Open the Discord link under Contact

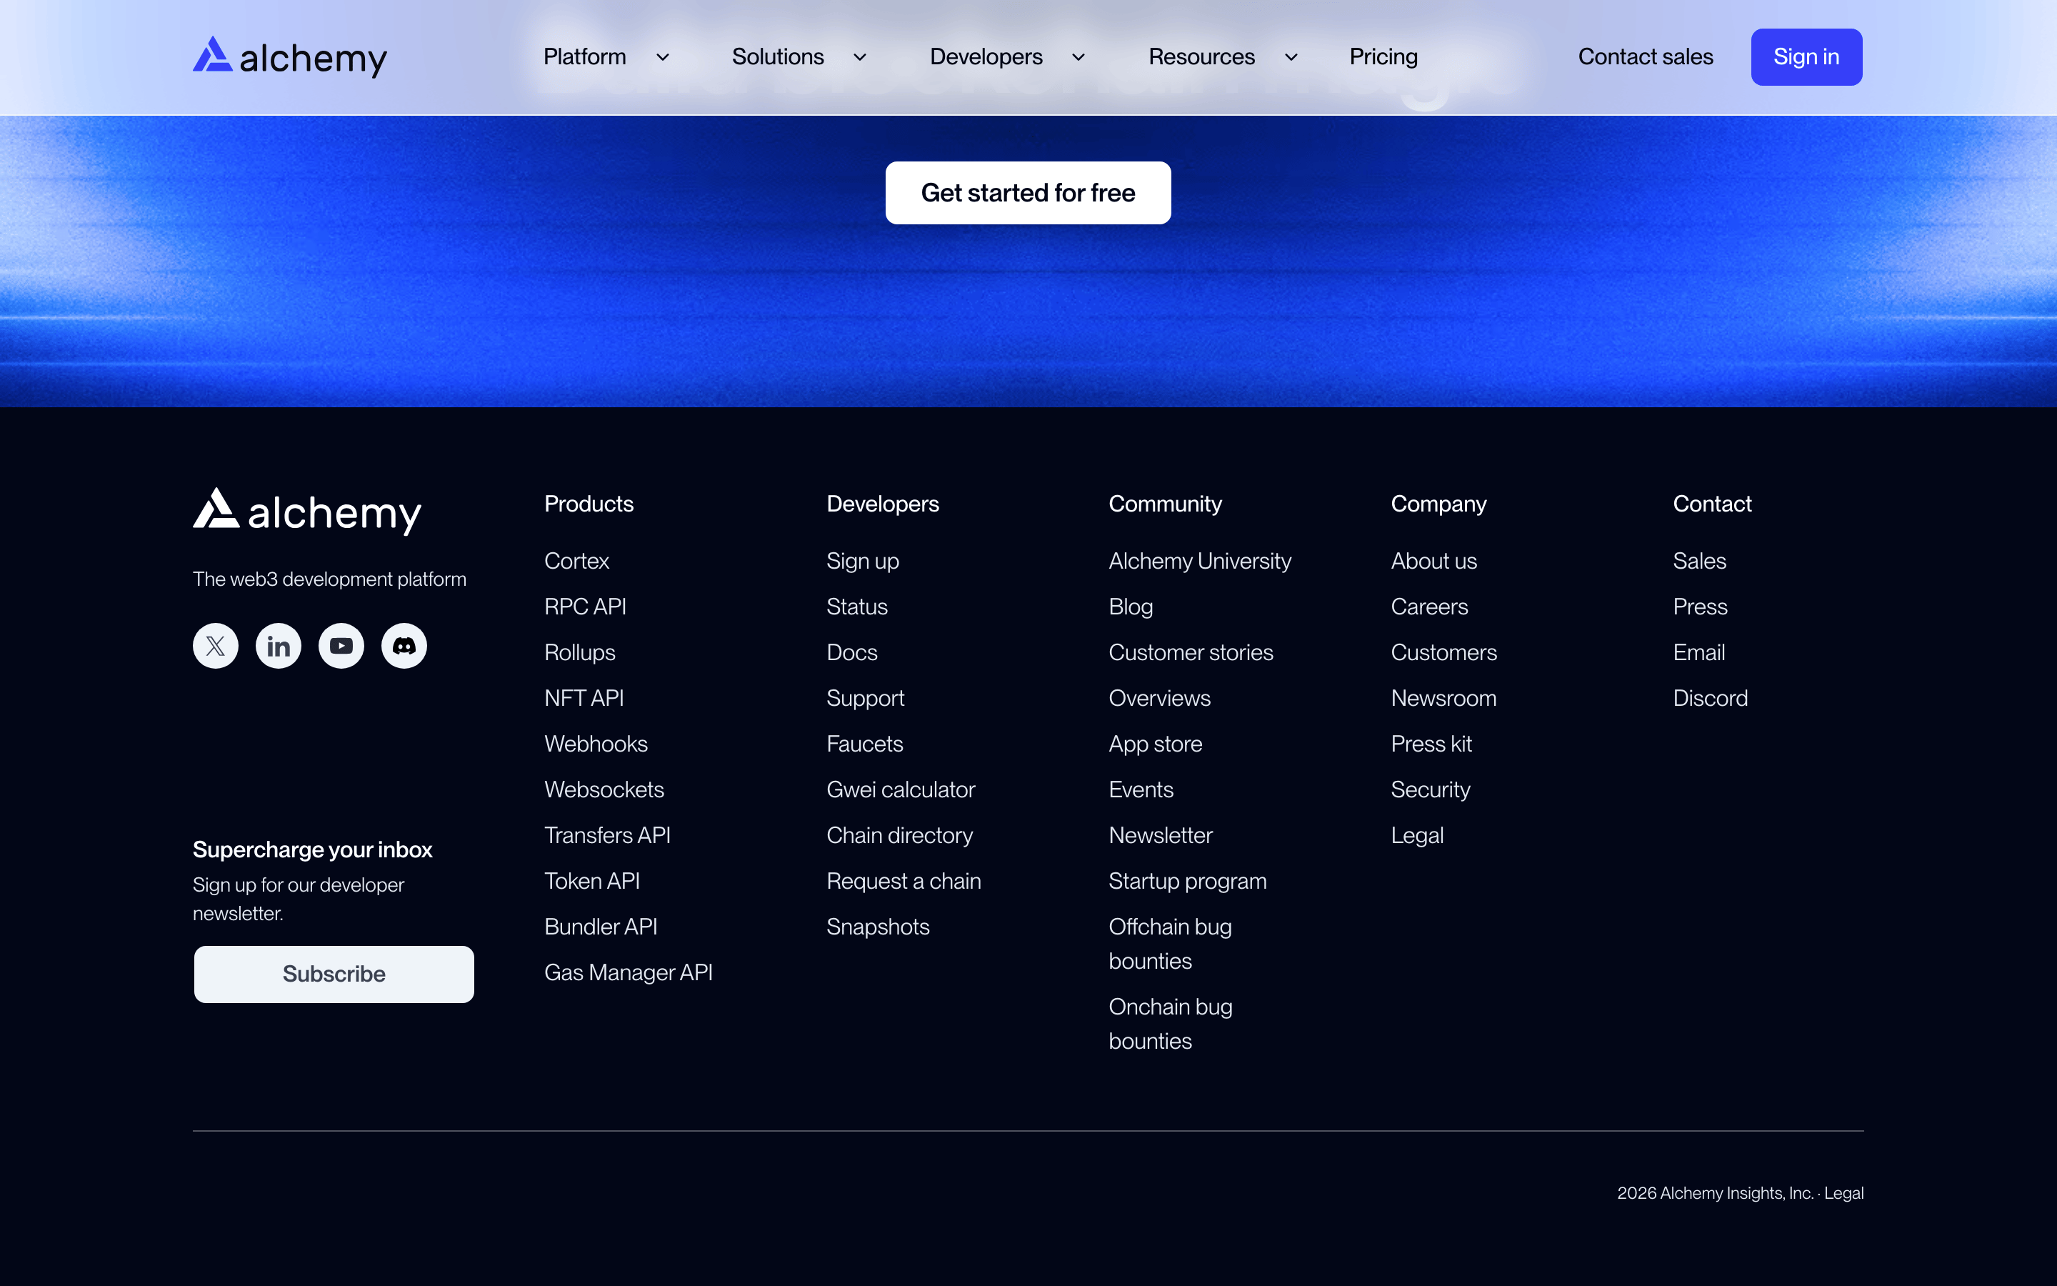click(x=1710, y=698)
